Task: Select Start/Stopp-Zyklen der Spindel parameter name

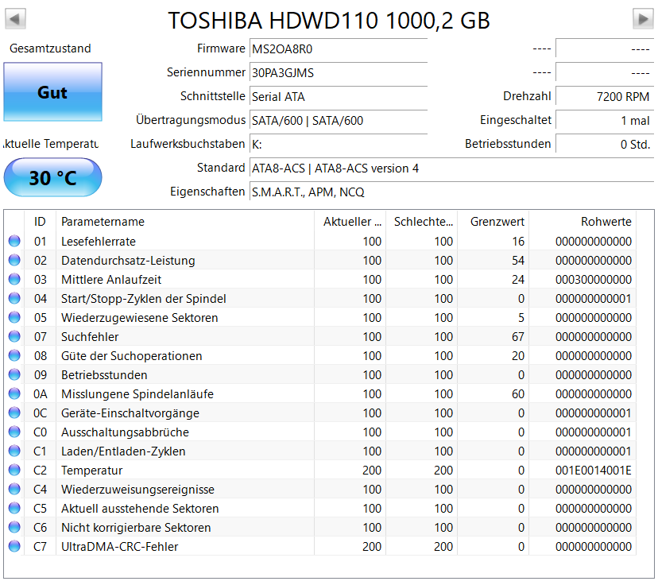Action: (144, 299)
